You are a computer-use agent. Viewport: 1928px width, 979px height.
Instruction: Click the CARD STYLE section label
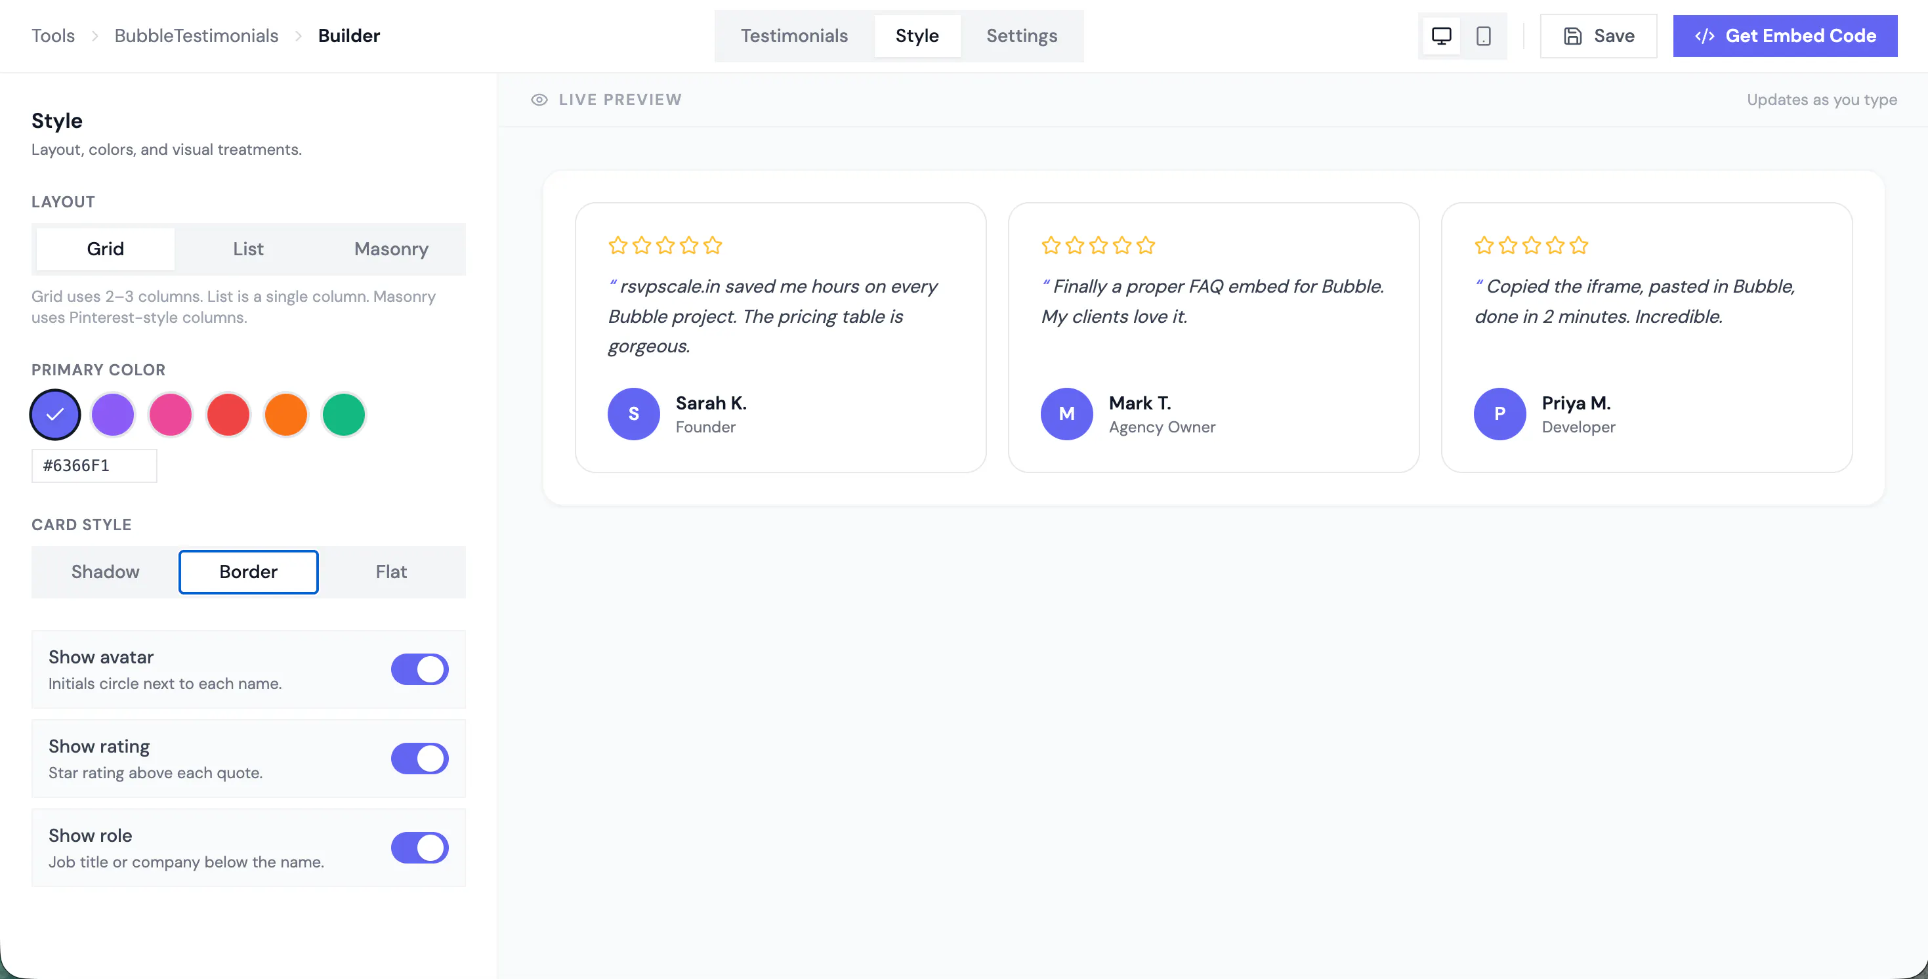pos(81,525)
